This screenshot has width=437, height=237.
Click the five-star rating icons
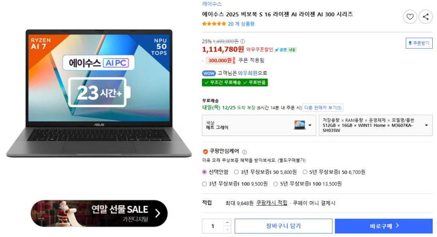(x=214, y=24)
